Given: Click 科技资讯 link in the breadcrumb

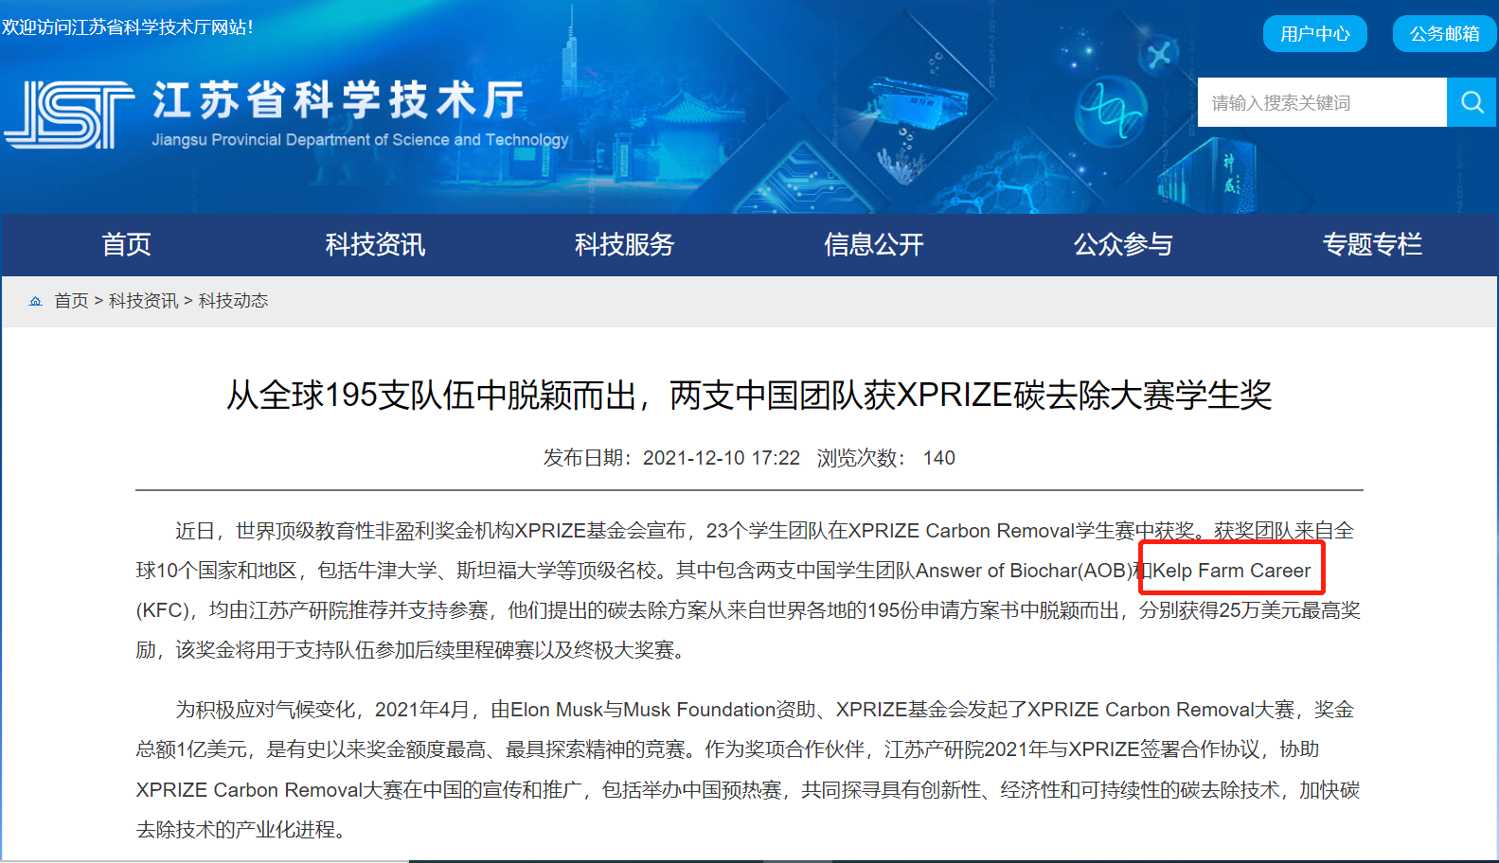Looking at the screenshot, I should [x=143, y=301].
